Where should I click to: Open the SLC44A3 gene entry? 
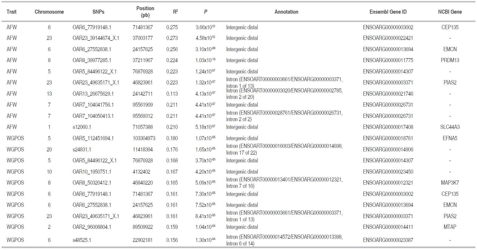450,127
